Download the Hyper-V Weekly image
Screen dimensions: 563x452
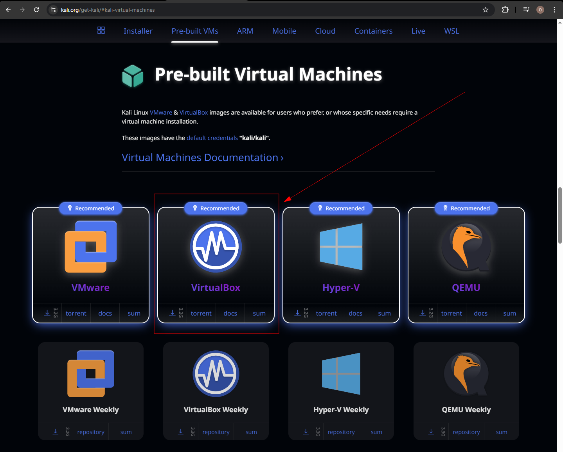click(306, 432)
